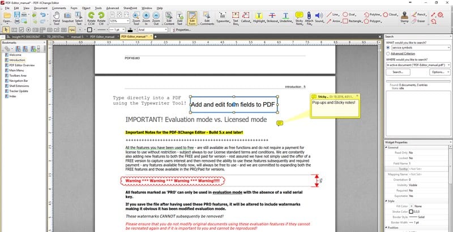Click the Properties... toolbar button
The width and height of the screenshot is (453, 232).
[x=181, y=30]
